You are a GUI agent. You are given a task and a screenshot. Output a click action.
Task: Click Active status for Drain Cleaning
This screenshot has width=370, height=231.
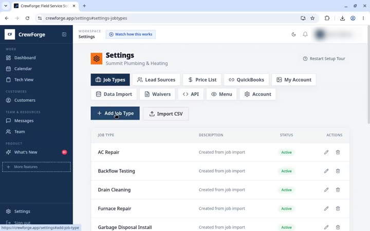(x=286, y=190)
